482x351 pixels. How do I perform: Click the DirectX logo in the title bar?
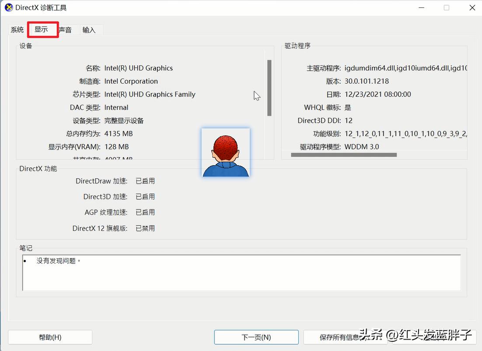pyautogui.click(x=8, y=7)
